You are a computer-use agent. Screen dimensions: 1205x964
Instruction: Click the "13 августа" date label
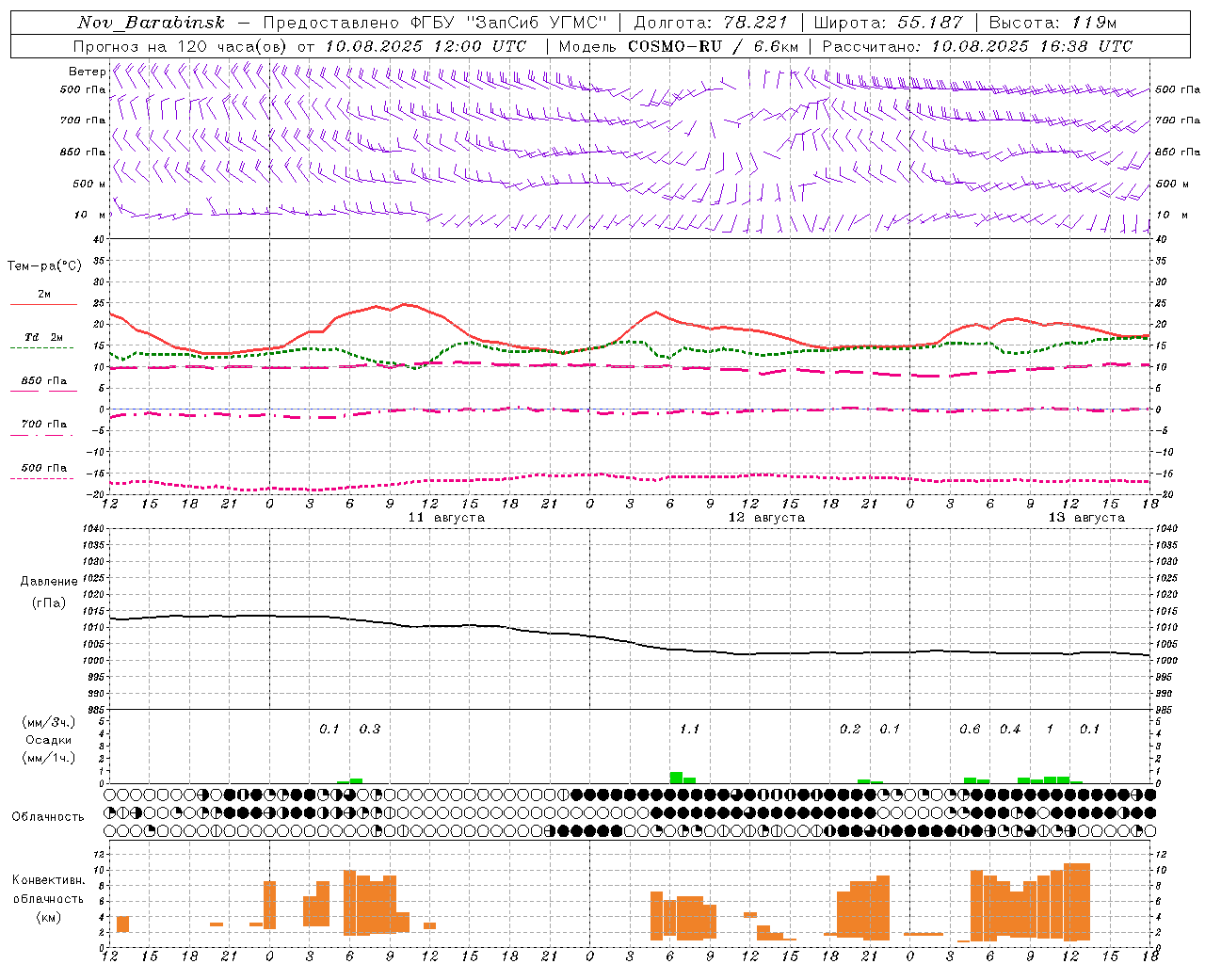[1086, 518]
